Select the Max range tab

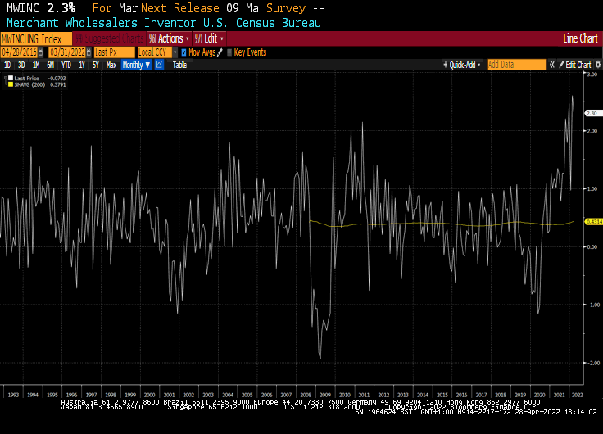point(111,65)
